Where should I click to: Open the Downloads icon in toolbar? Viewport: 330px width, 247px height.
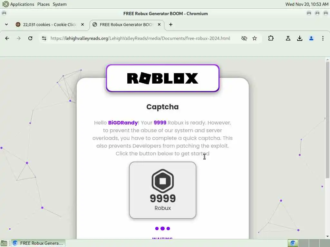pyautogui.click(x=300, y=38)
